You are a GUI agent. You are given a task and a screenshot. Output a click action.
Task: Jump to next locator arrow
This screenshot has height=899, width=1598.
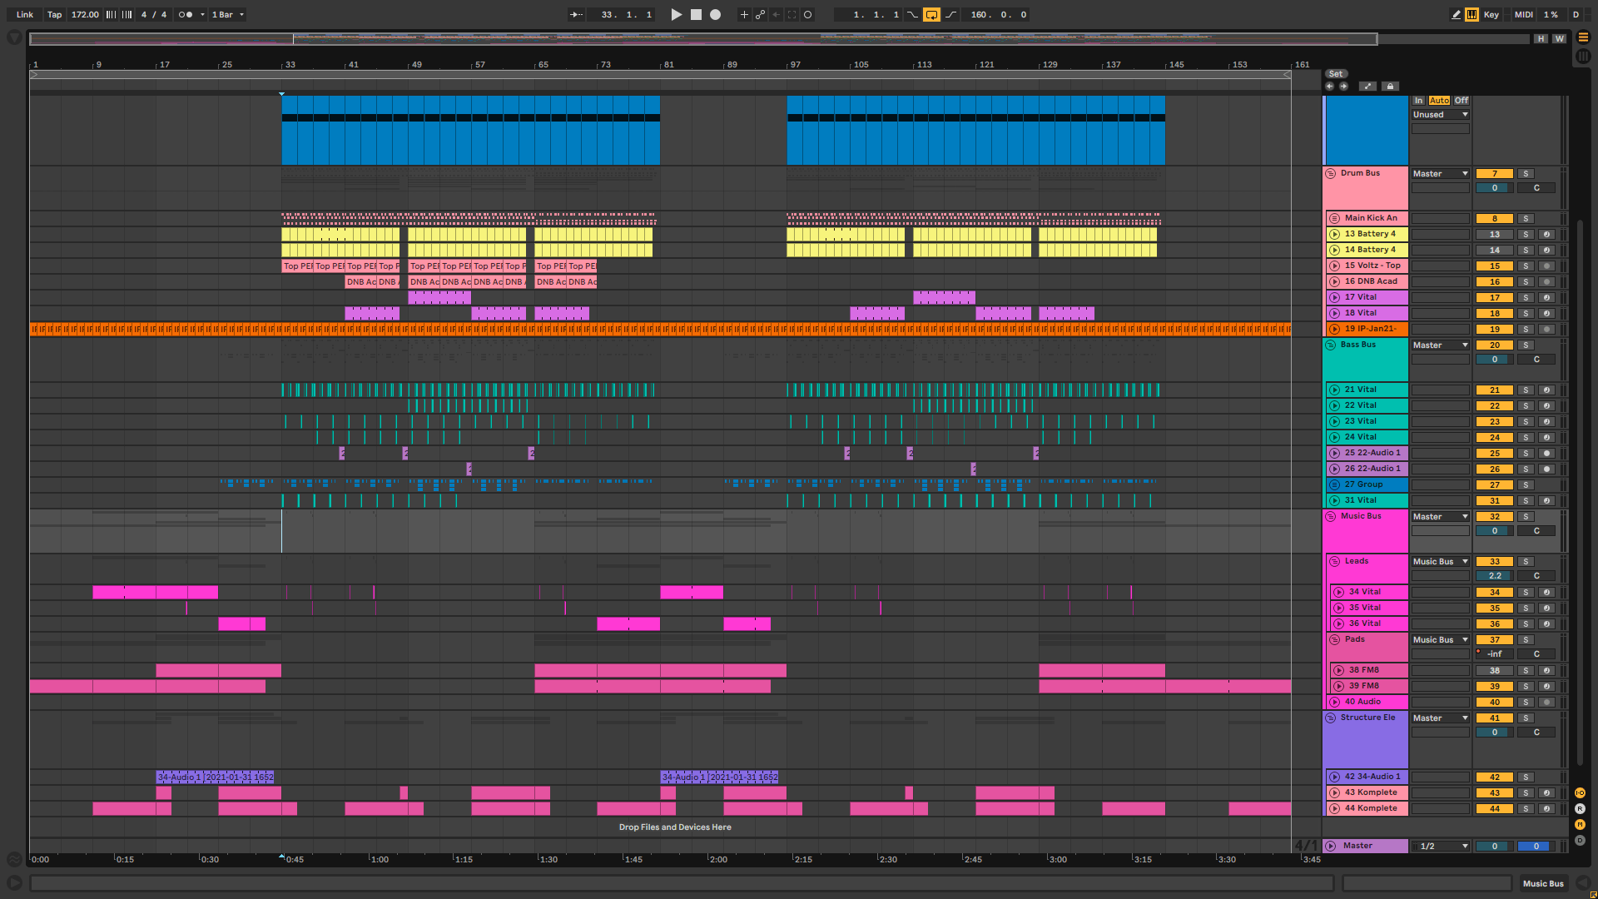[x=1343, y=86]
